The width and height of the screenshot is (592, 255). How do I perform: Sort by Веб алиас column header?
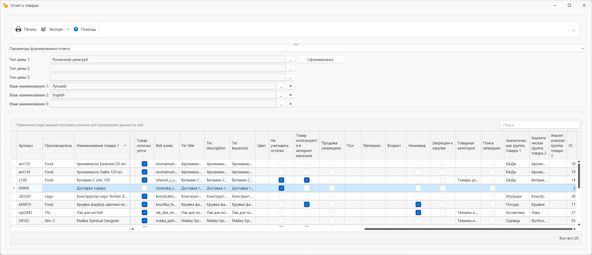(x=166, y=146)
